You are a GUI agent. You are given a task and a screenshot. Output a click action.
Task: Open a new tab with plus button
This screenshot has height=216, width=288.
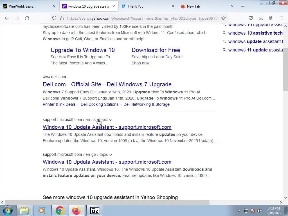(x=243, y=6)
